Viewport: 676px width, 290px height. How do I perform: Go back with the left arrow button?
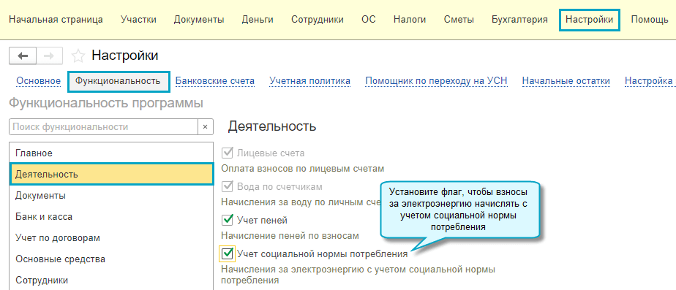pyautogui.click(x=23, y=56)
